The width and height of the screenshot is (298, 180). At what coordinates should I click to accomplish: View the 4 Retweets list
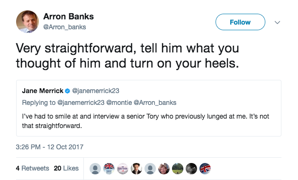coord(33,168)
